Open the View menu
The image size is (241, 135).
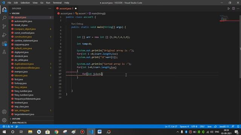[x=35, y=3]
